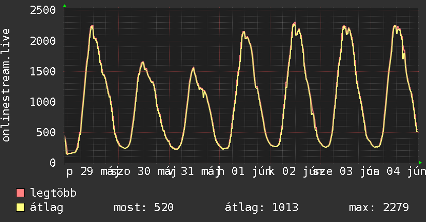Click the green arrow at x-axis end
The height and width of the screenshot is (222, 426).
coord(420,163)
